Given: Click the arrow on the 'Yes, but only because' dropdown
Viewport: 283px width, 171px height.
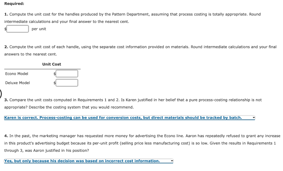Looking at the screenshot, I should (x=171, y=161).
